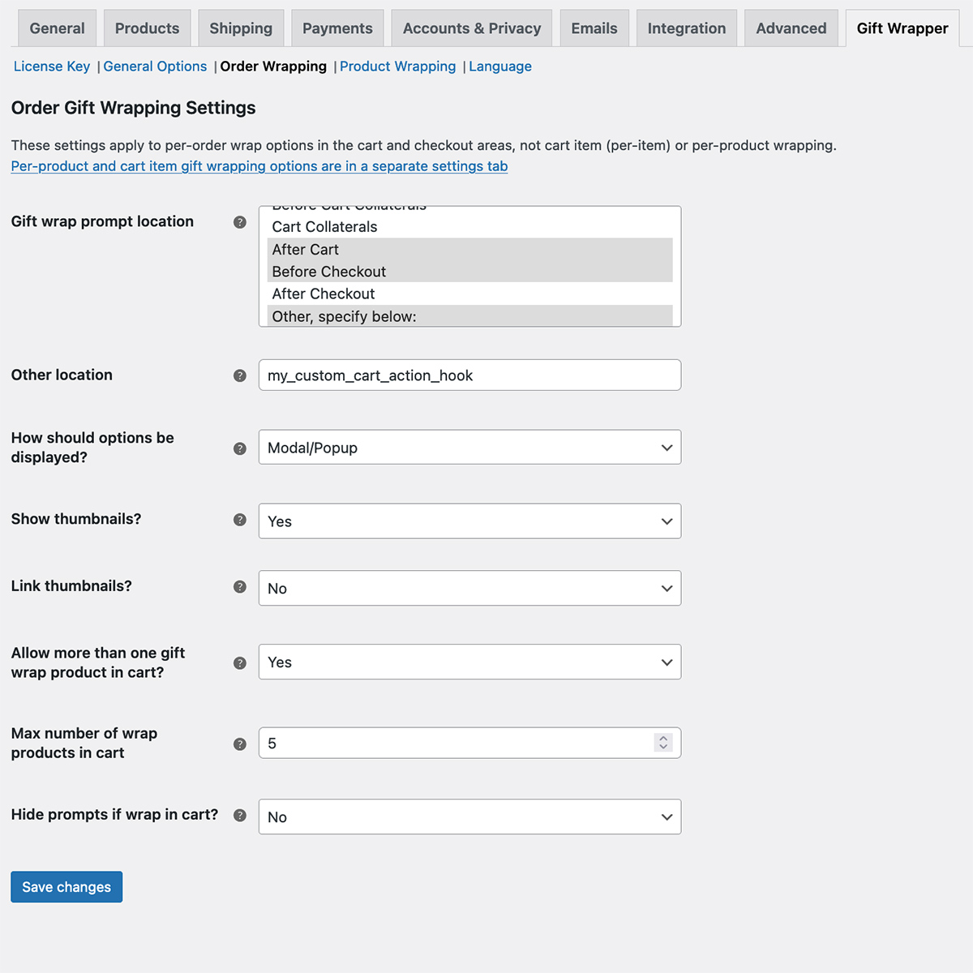Select 'Other, specify below:' list option
Screen dimensions: 973x973
pos(469,316)
